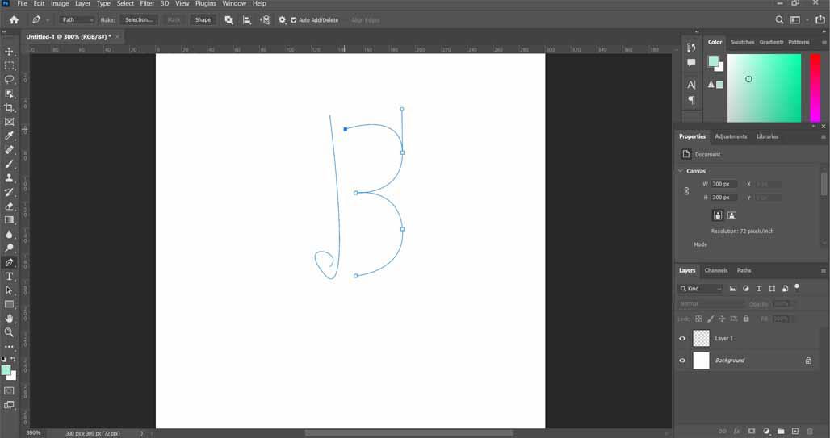830x438 pixels.
Task: Open the pen options gear dropdown
Action: click(282, 20)
